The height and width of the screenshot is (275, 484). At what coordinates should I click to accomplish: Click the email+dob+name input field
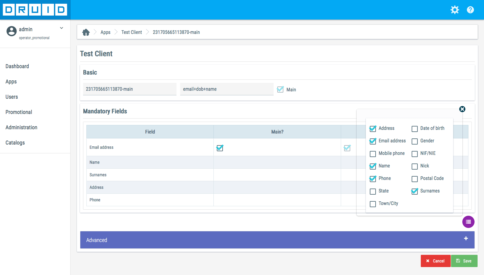click(227, 89)
